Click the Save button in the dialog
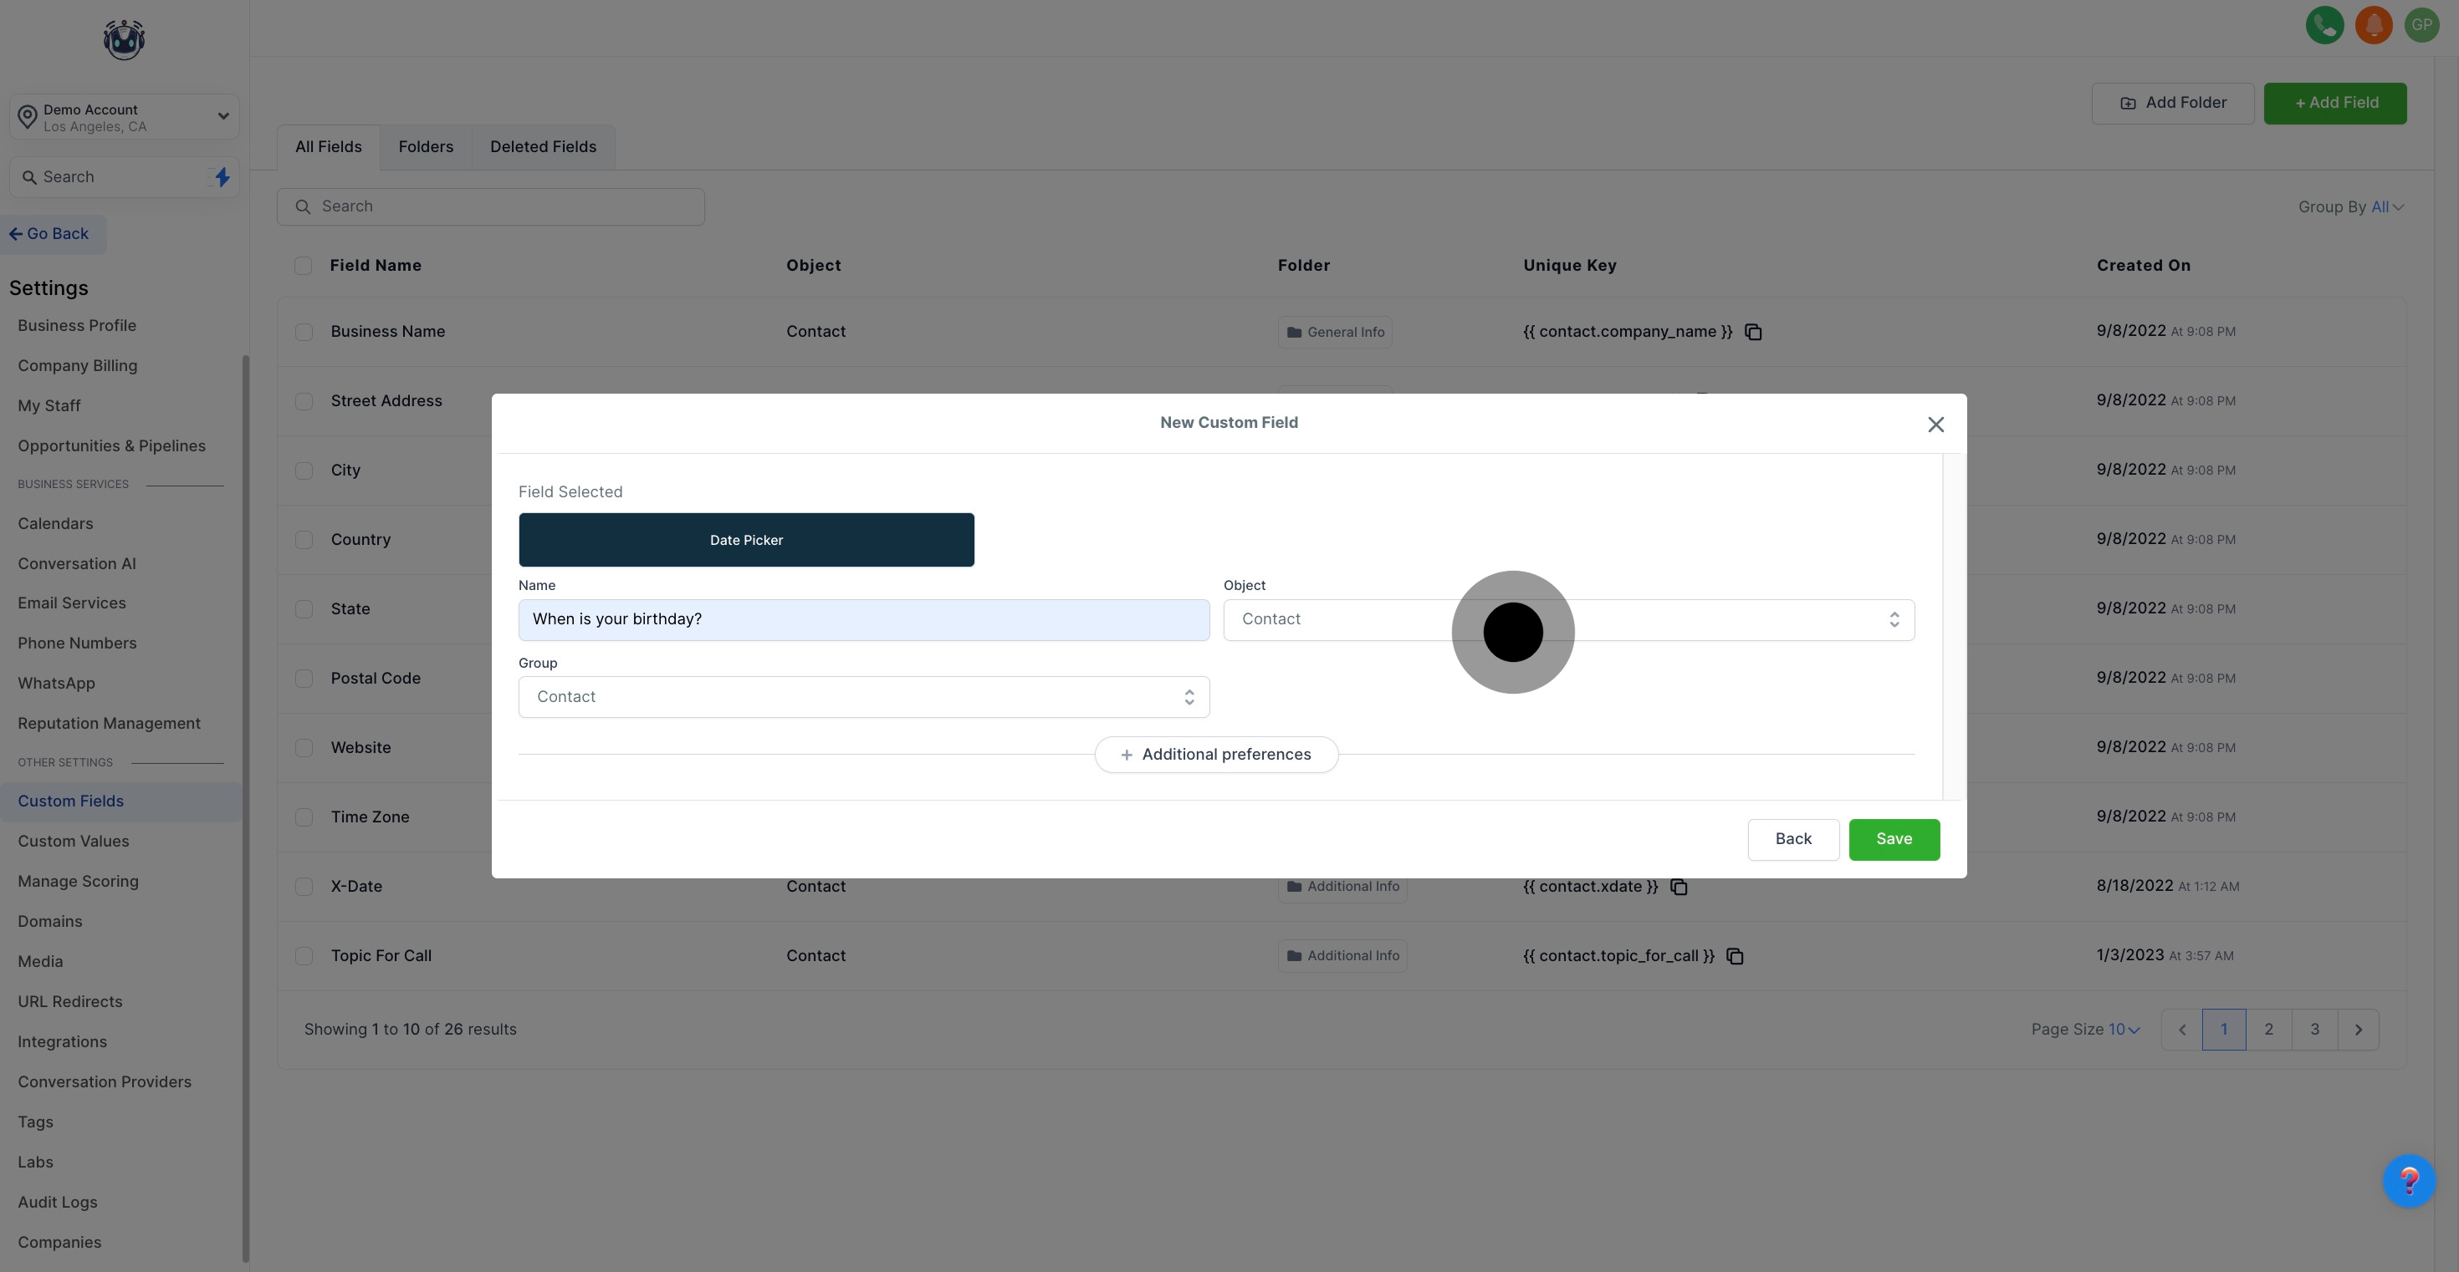Image resolution: width=2459 pixels, height=1272 pixels. pos(1894,839)
